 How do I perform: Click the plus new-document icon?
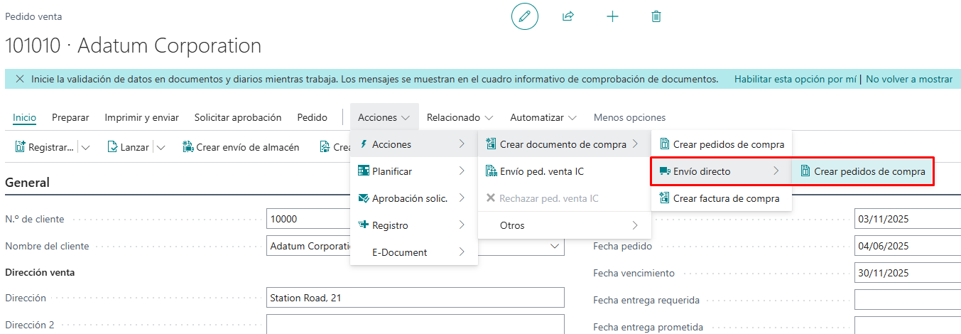[612, 16]
